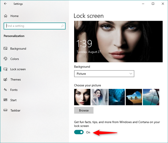Viewport: 168px width, 143px height.
Task: Open the Lock screen settings page
Action: pos(18,69)
